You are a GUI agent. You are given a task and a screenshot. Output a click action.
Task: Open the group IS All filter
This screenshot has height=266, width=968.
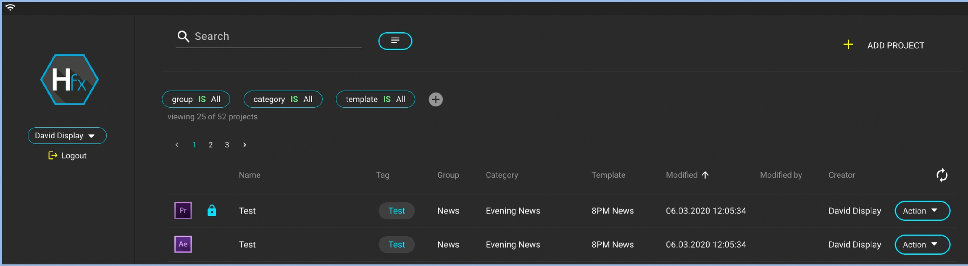(x=196, y=99)
